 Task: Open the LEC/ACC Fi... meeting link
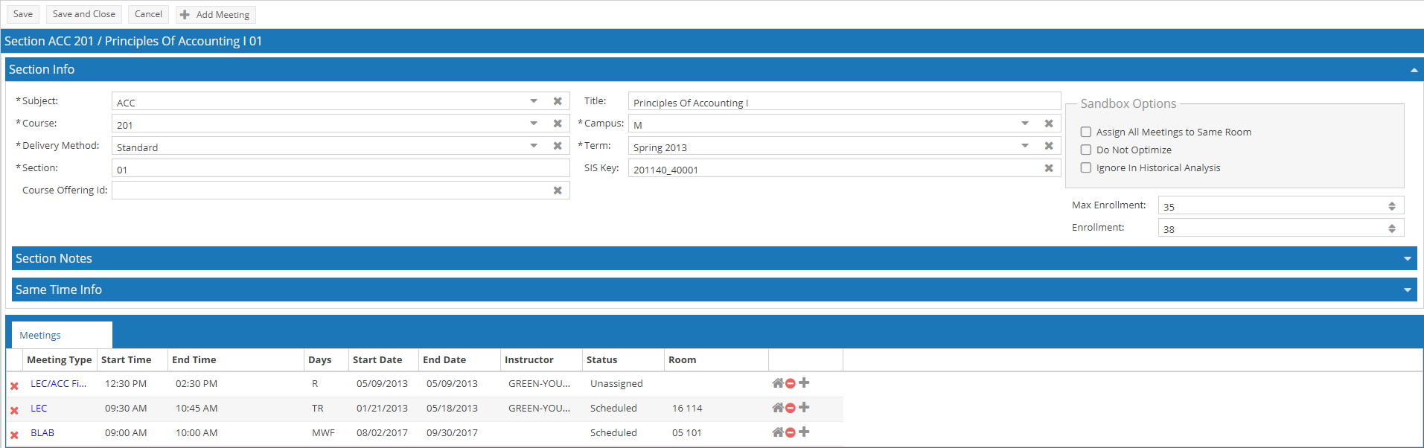click(x=58, y=384)
